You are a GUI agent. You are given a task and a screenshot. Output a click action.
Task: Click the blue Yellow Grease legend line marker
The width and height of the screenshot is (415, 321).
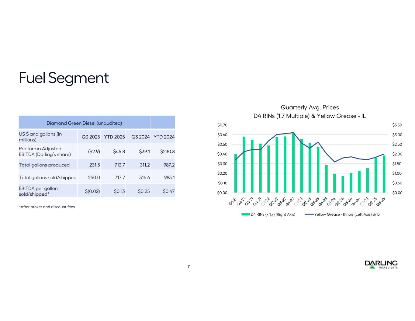pos(309,215)
